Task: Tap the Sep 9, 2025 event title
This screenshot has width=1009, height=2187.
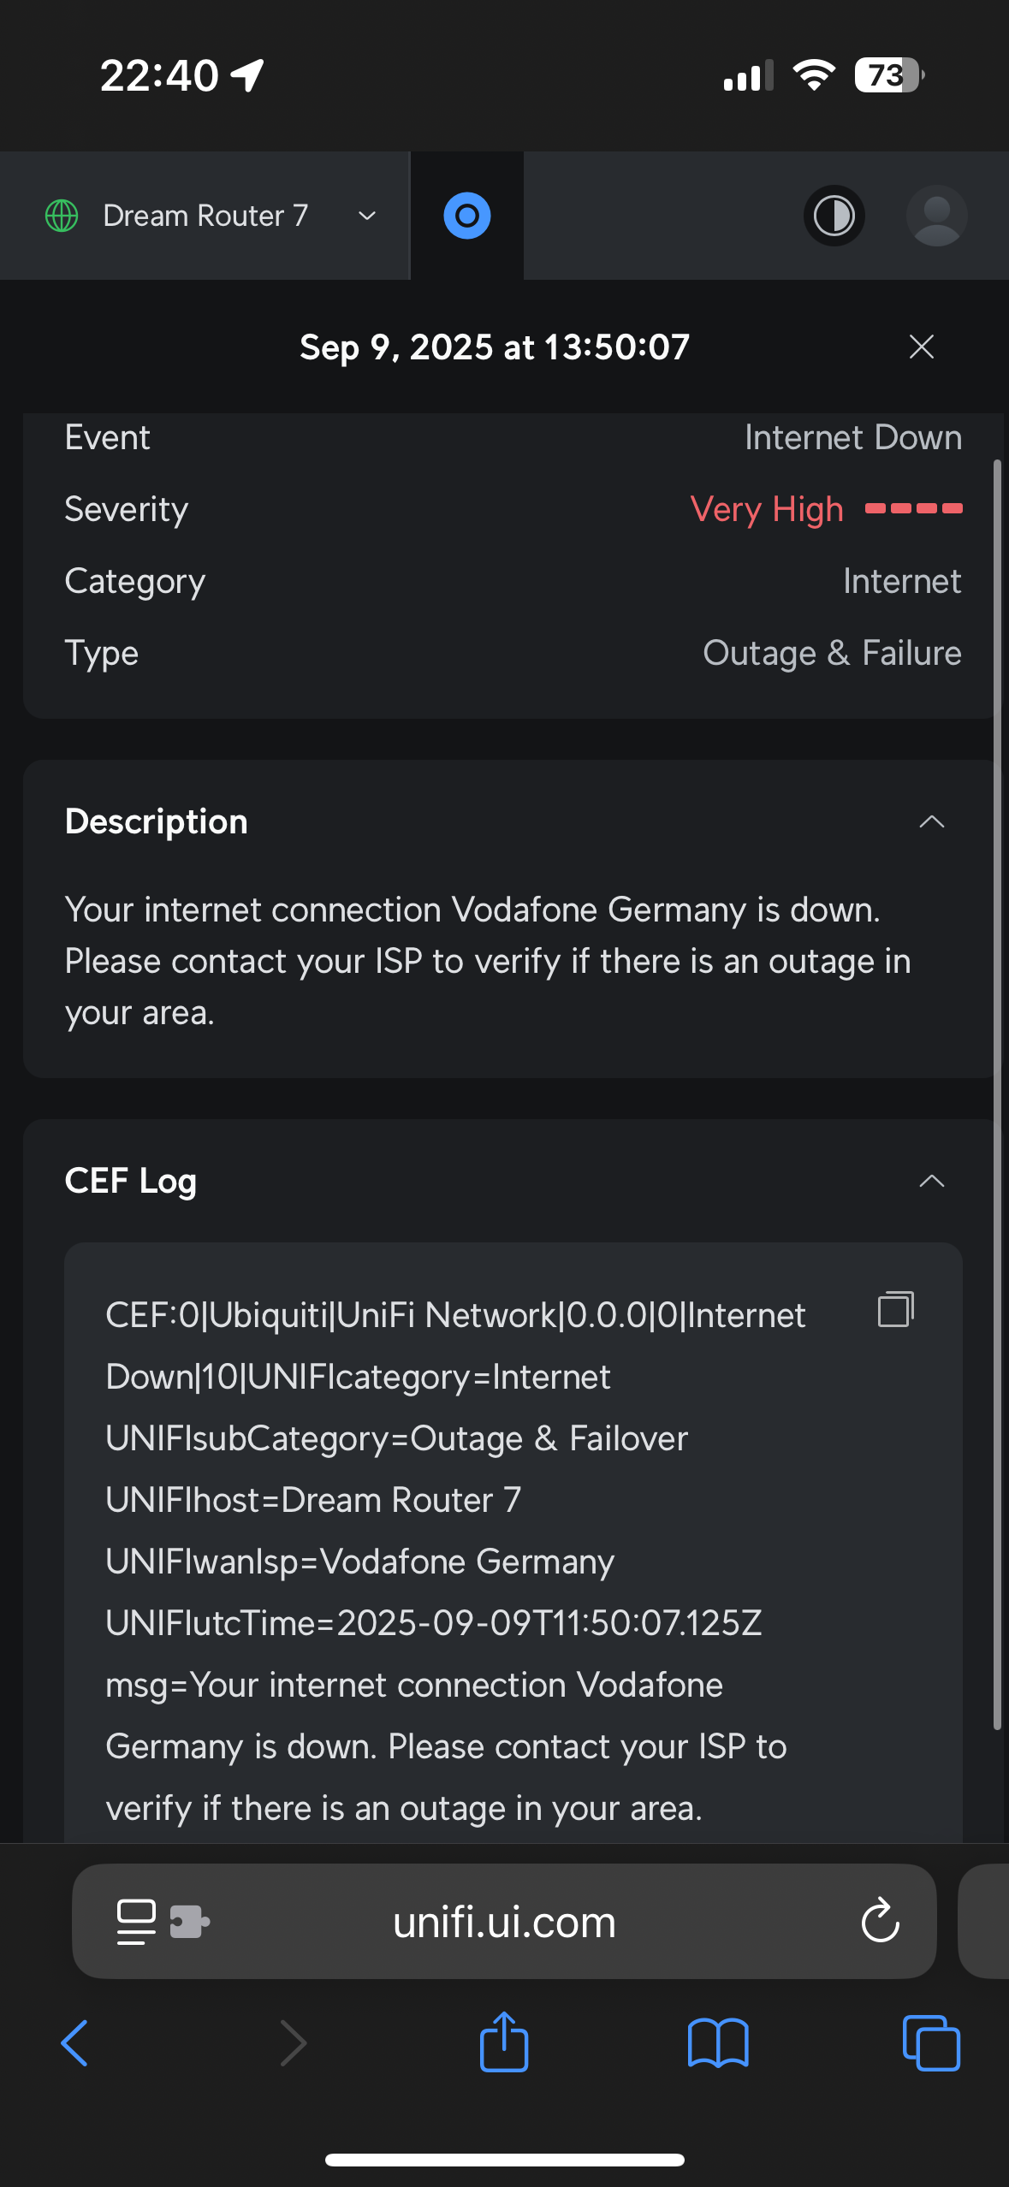Action: pyautogui.click(x=495, y=347)
